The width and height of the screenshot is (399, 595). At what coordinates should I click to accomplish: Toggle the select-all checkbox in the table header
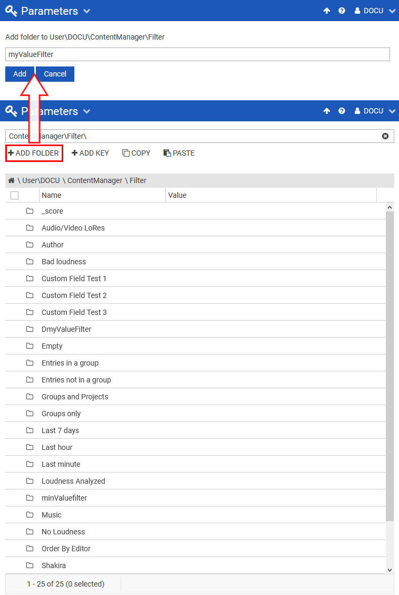point(15,195)
